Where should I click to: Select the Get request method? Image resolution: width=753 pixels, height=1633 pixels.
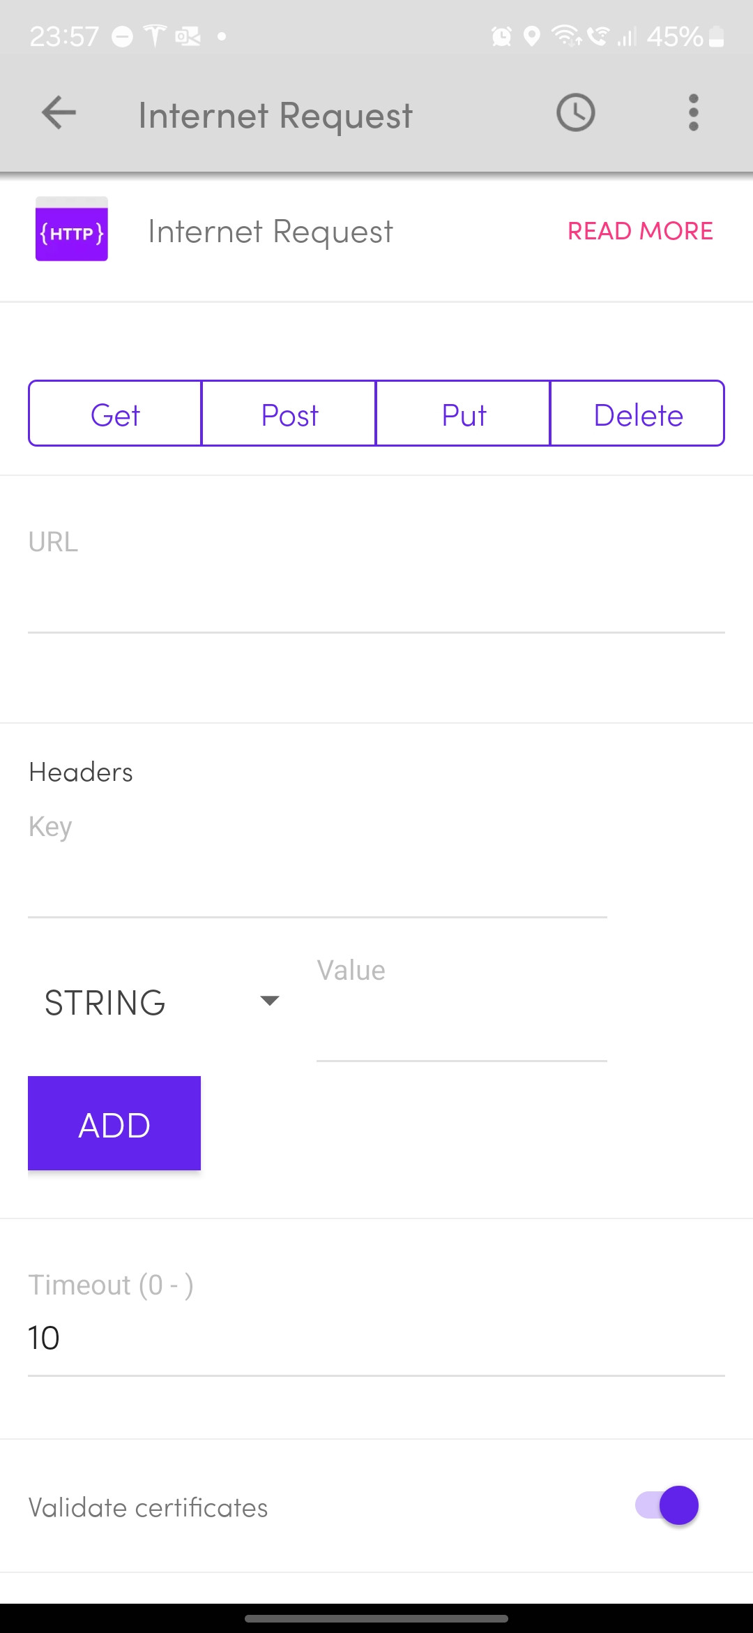[x=115, y=414]
